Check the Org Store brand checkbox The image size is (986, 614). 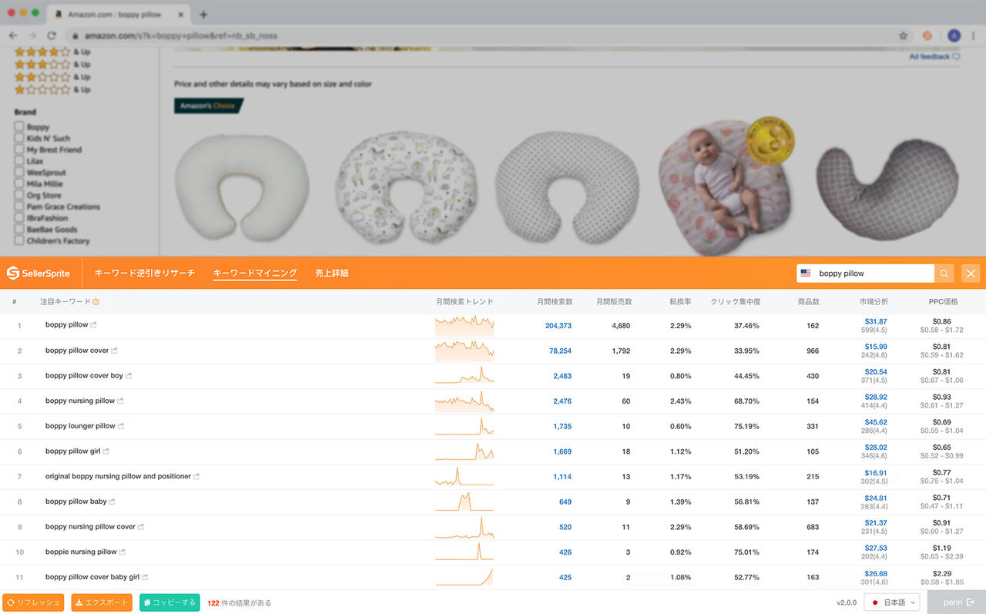pyautogui.click(x=19, y=196)
